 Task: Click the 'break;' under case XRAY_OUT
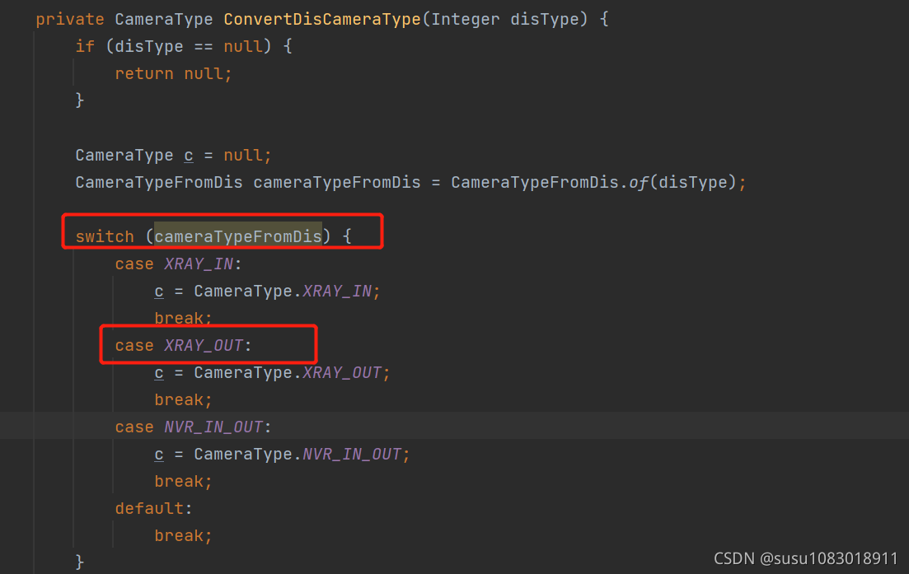click(x=183, y=399)
